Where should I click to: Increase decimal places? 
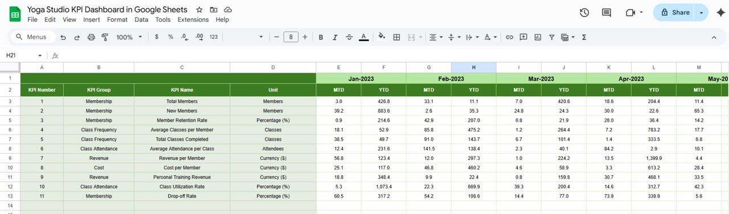coord(199,37)
